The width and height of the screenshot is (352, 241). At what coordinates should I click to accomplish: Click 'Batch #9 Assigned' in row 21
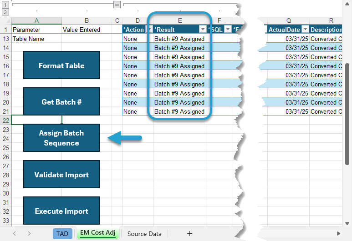point(179,111)
